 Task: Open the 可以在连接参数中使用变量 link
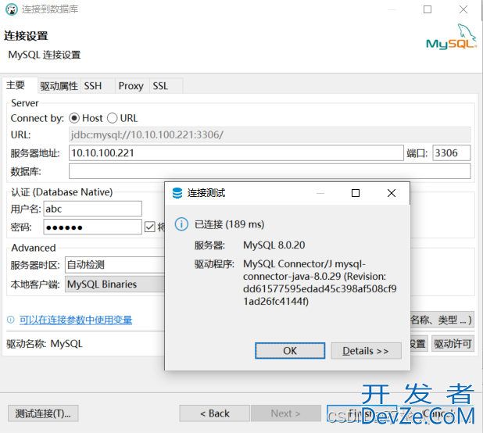[x=76, y=320]
